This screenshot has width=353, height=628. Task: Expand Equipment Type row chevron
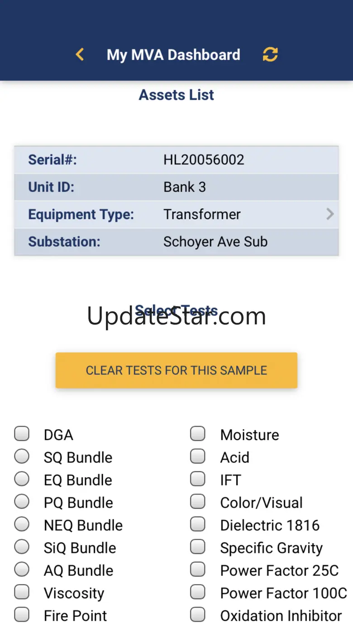330,214
